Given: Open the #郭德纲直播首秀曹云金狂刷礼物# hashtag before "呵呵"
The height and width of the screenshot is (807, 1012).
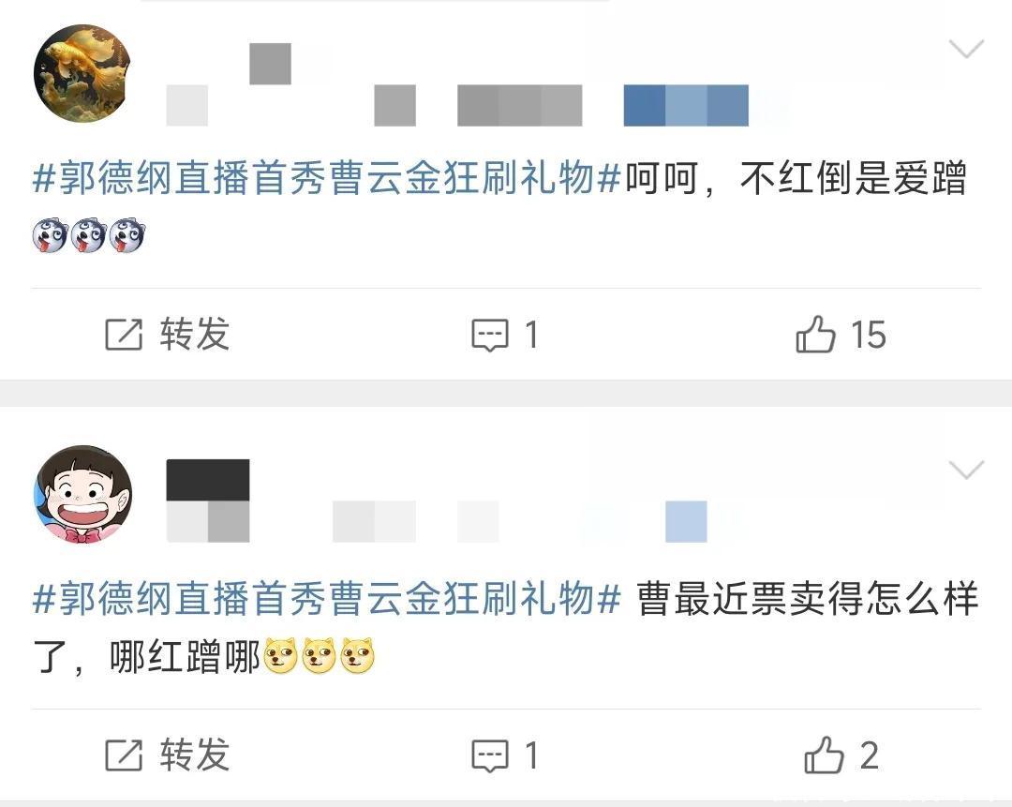Looking at the screenshot, I should [327, 178].
